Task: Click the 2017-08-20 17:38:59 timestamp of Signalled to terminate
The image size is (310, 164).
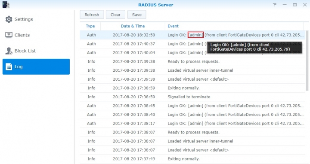Action: [134, 97]
